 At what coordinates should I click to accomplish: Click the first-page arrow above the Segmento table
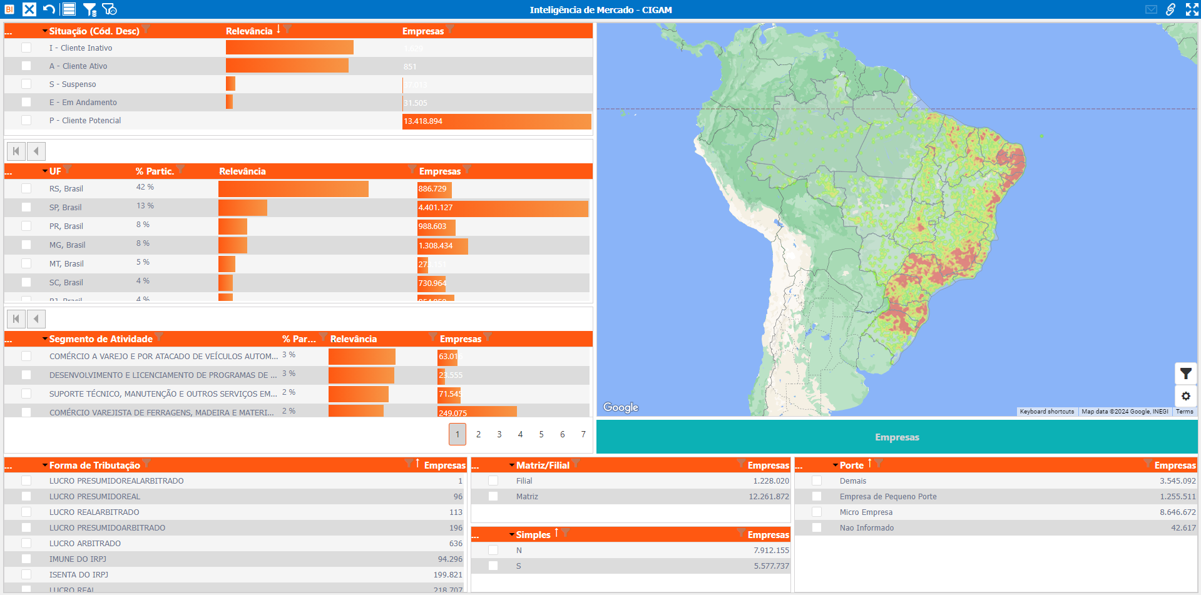point(16,319)
